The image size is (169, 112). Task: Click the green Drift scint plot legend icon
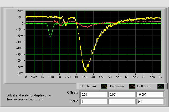(160, 86)
